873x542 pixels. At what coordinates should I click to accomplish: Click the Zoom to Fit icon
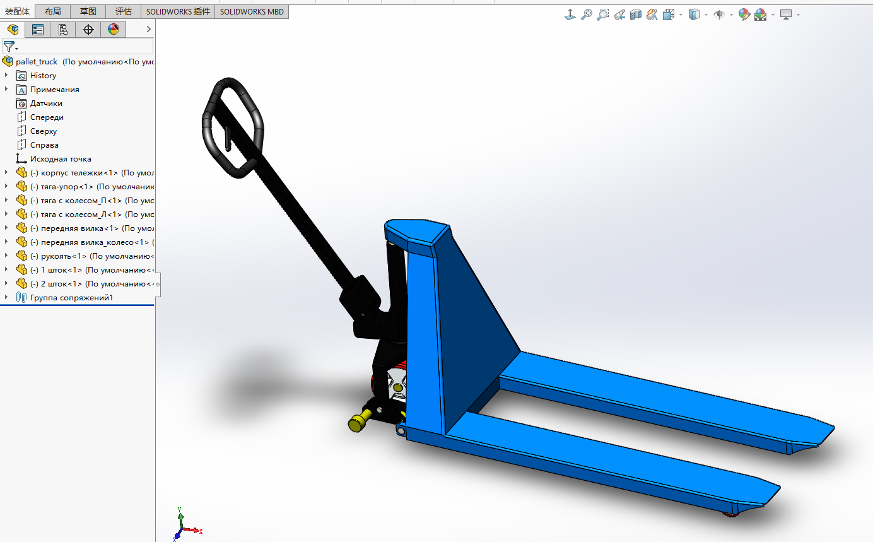[587, 15]
